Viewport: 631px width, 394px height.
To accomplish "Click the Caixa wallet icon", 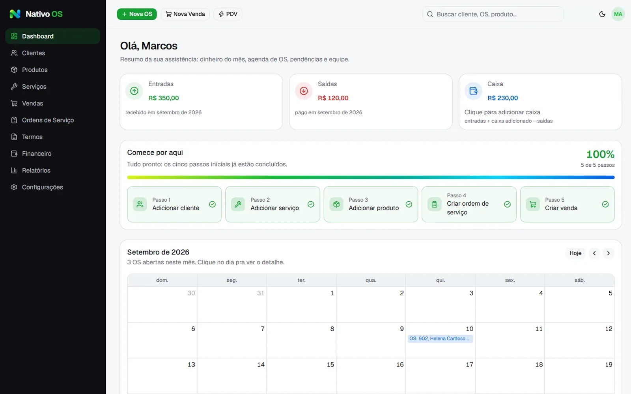I will [x=473, y=91].
